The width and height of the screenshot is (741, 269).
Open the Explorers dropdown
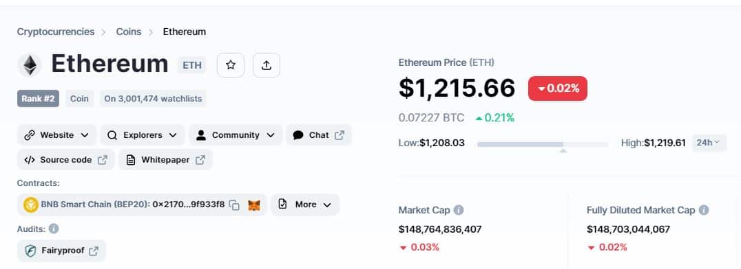tap(143, 135)
